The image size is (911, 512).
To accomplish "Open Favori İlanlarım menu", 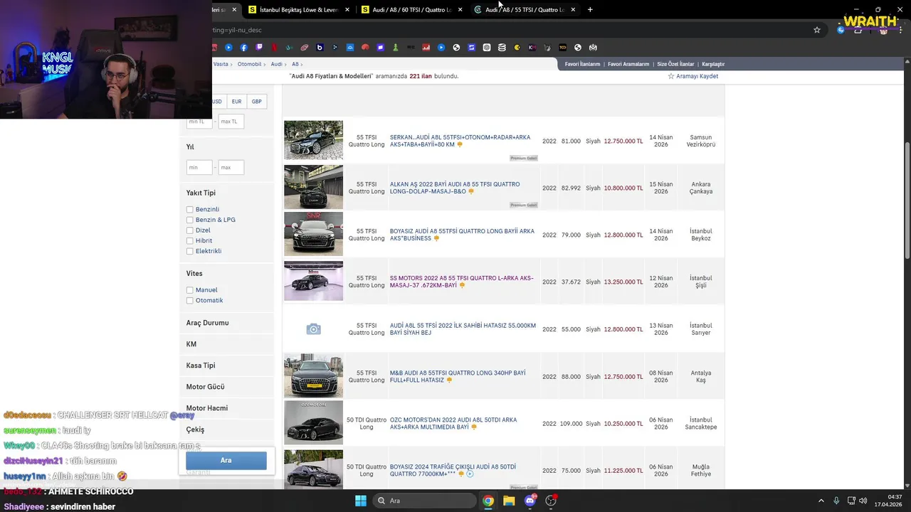I will 582,64.
